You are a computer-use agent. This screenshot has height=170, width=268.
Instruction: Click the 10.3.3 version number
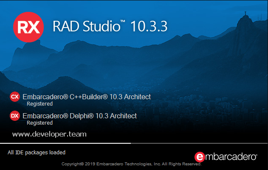click(x=149, y=26)
